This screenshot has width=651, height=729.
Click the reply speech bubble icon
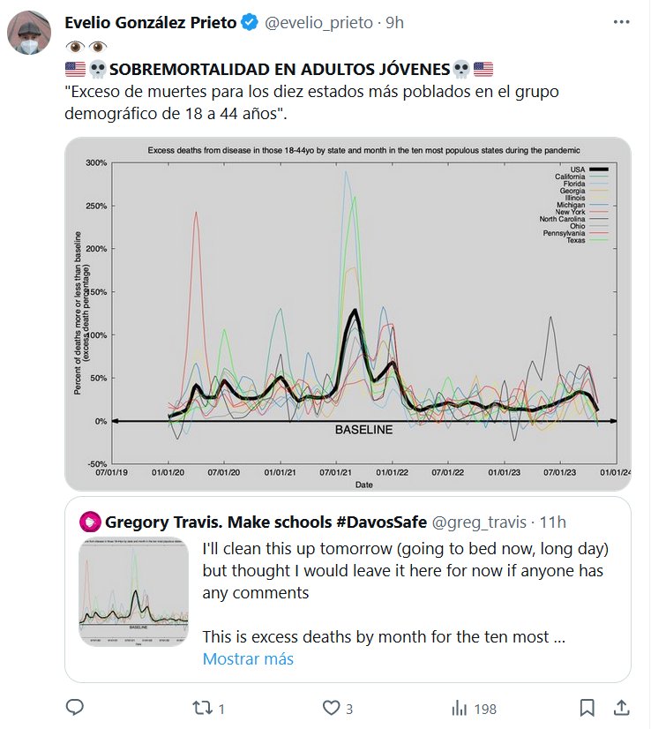(76, 708)
